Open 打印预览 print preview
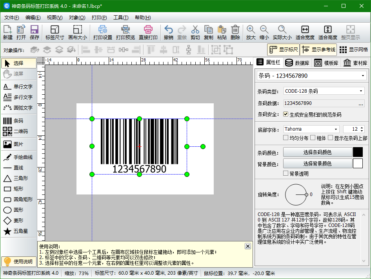Image resolution: width=371 pixels, height=279 pixels. pos(125,32)
